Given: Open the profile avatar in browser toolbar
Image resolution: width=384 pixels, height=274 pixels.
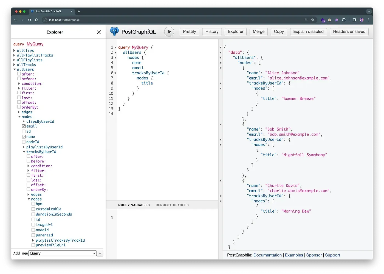Looking at the screenshot, I should (362, 20).
